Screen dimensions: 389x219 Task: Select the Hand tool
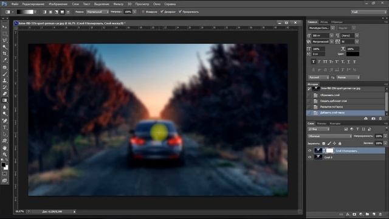[4, 148]
